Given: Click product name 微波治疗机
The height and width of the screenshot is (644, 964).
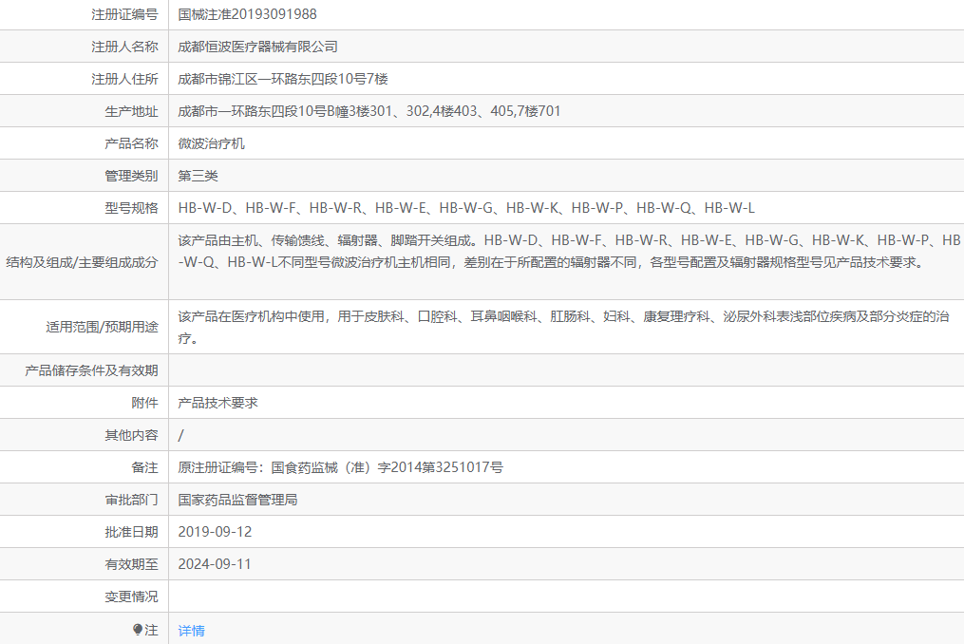Looking at the screenshot, I should pyautogui.click(x=210, y=142).
